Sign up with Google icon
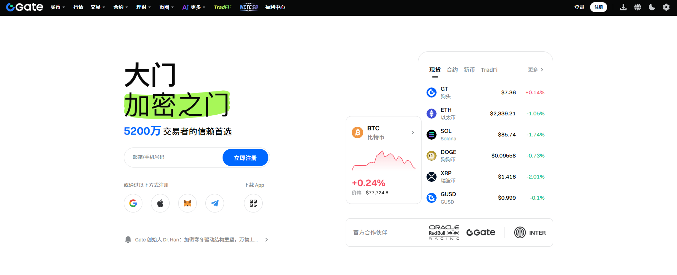Screen dimensions: 677x275 tap(133, 203)
